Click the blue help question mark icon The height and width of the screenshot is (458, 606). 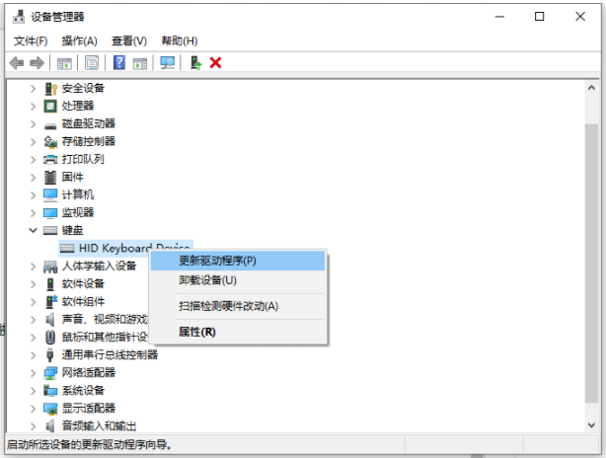point(118,62)
